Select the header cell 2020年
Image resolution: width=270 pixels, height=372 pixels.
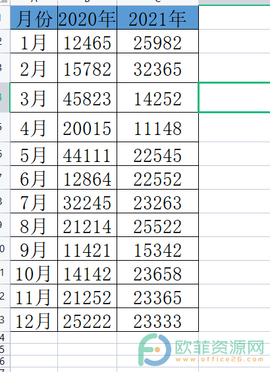tap(88, 18)
